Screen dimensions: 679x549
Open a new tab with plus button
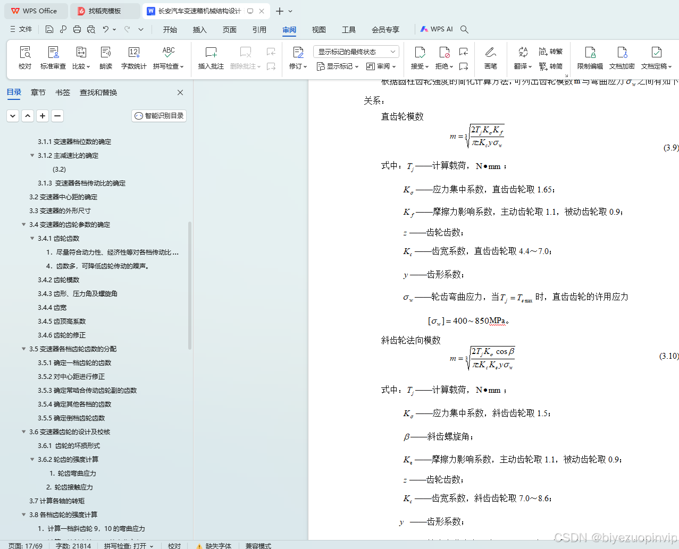(x=280, y=11)
